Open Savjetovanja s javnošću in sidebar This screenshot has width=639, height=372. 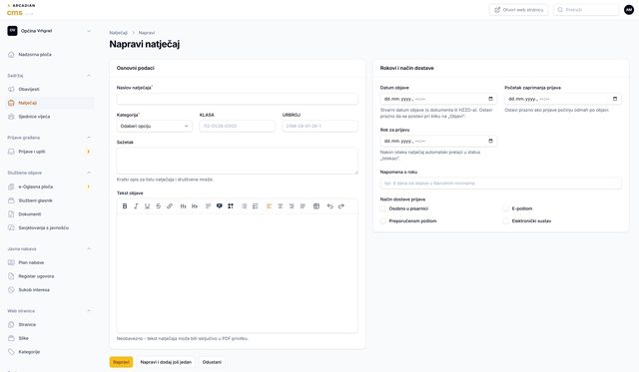click(49, 228)
